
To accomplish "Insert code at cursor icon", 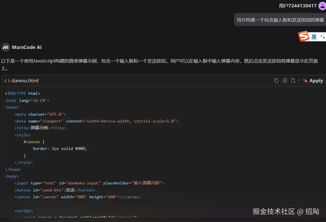I will tap(285, 81).
